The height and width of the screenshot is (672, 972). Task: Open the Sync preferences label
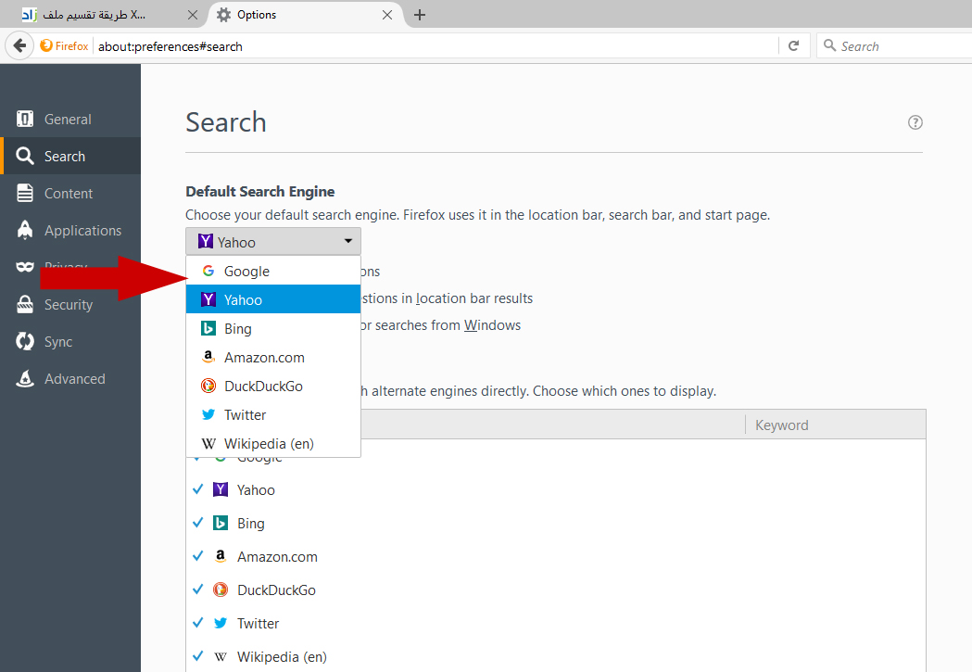click(x=58, y=342)
